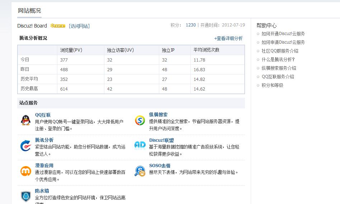Click the 浏览量(PV) column header
Screen dimensions: 340x204
coord(71,50)
